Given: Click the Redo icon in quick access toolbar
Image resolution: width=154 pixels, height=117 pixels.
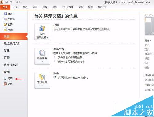Looking at the screenshot, I should pos(17,2).
